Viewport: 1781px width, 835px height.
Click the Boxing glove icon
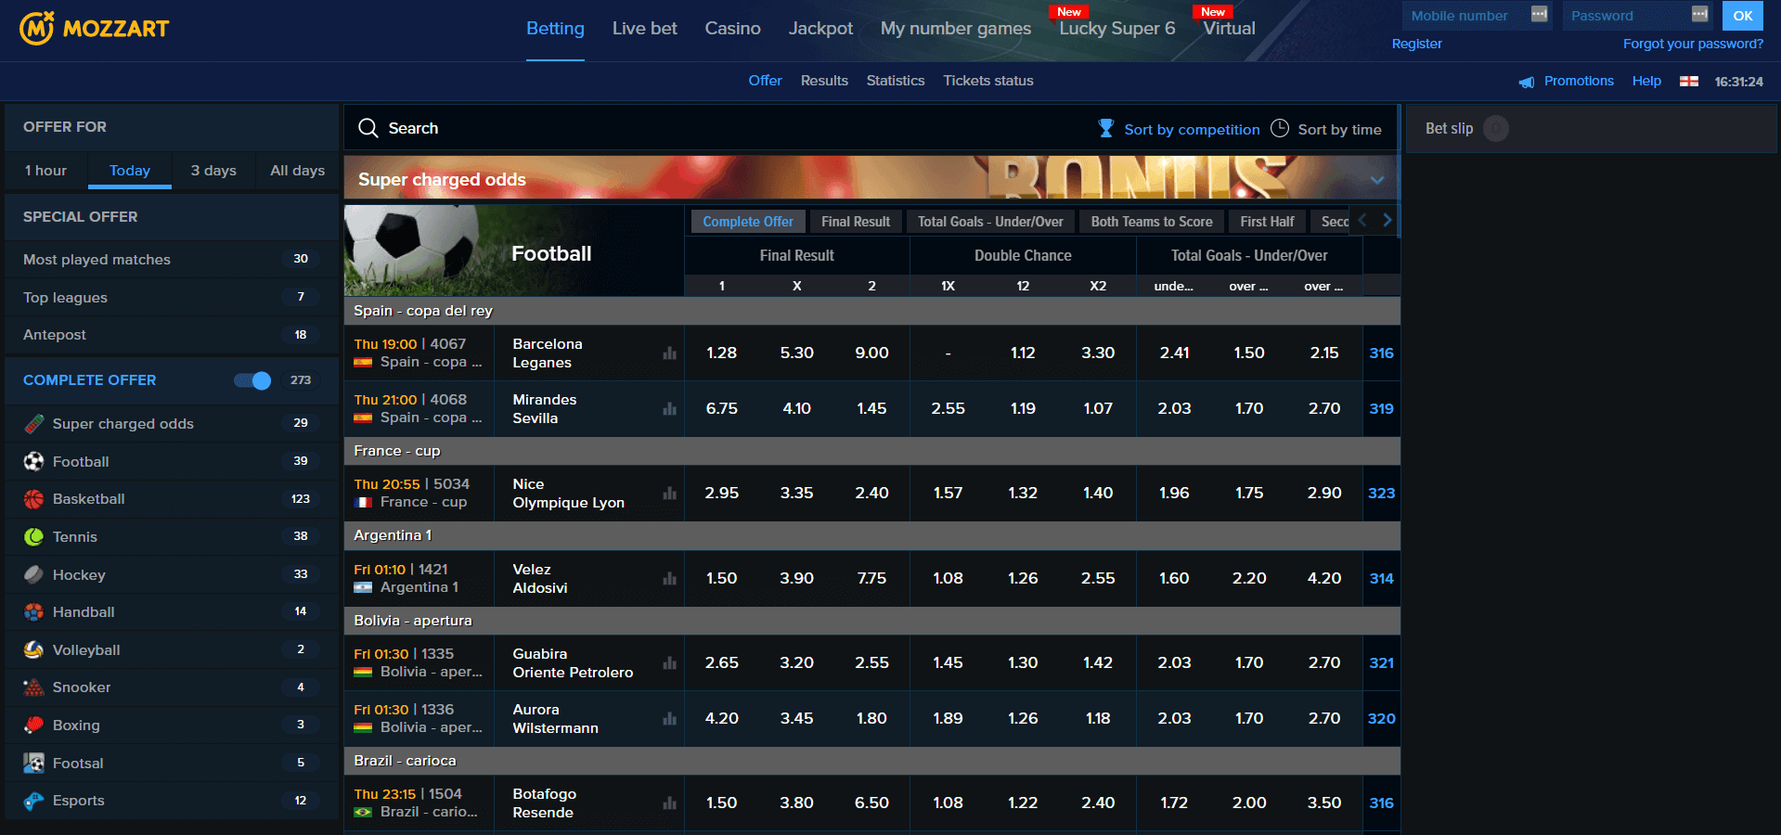(34, 726)
